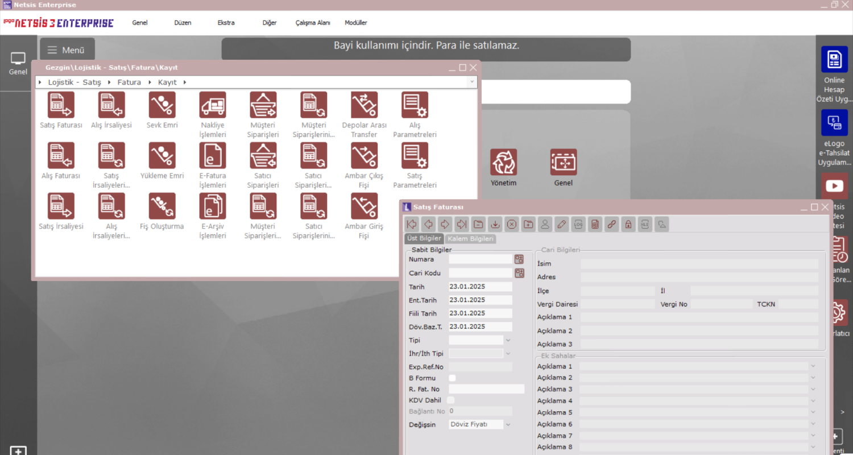The height and width of the screenshot is (455, 853).
Task: Open the Tipi dropdown
Action: point(508,340)
